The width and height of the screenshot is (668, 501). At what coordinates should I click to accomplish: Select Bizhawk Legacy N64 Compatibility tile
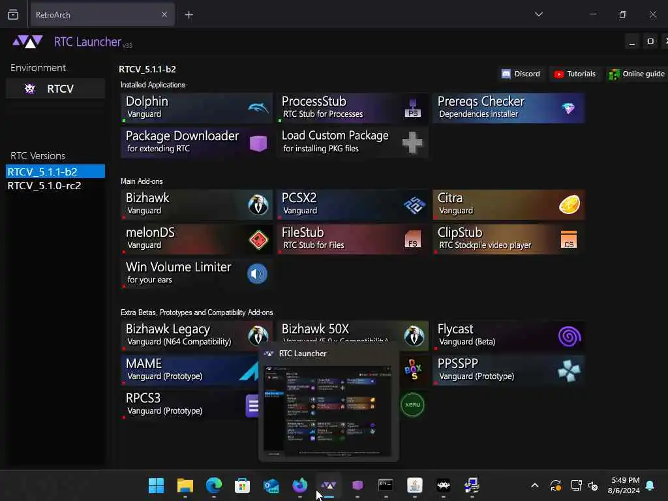click(x=197, y=336)
